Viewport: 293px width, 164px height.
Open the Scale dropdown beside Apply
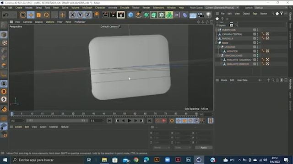183,148
